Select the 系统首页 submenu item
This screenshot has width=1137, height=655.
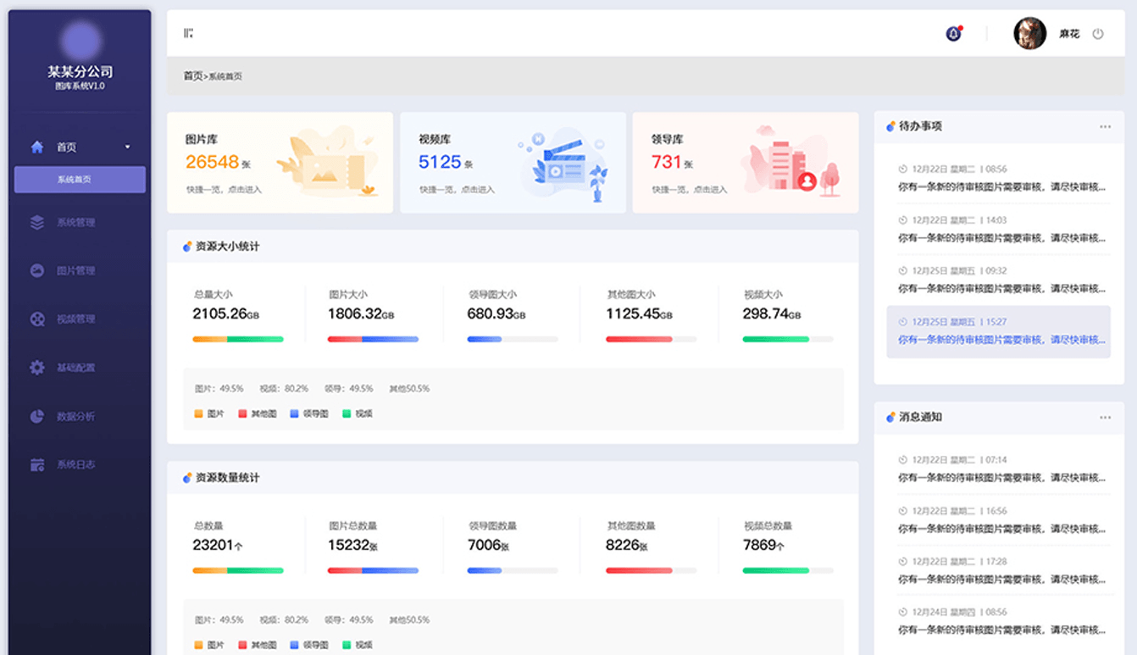tap(80, 180)
